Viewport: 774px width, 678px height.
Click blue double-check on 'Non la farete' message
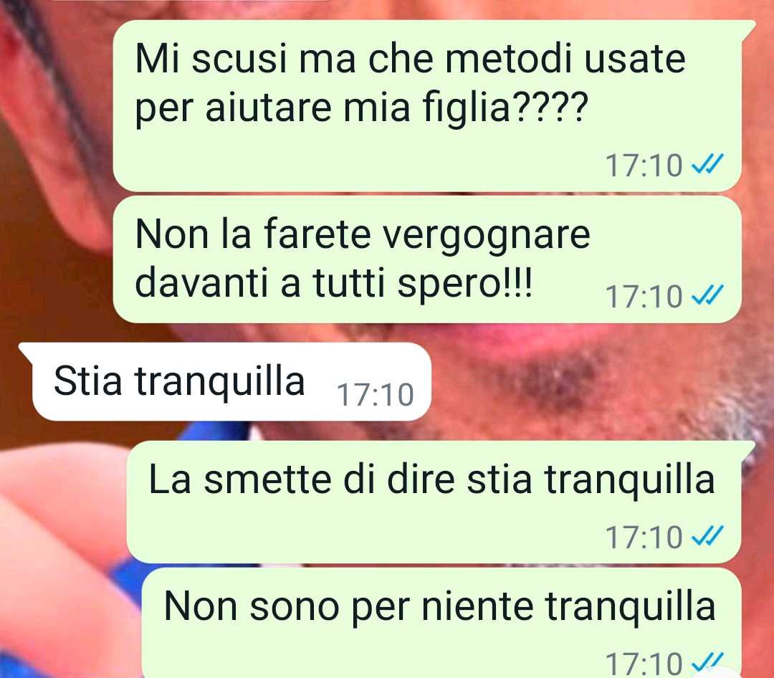[707, 295]
